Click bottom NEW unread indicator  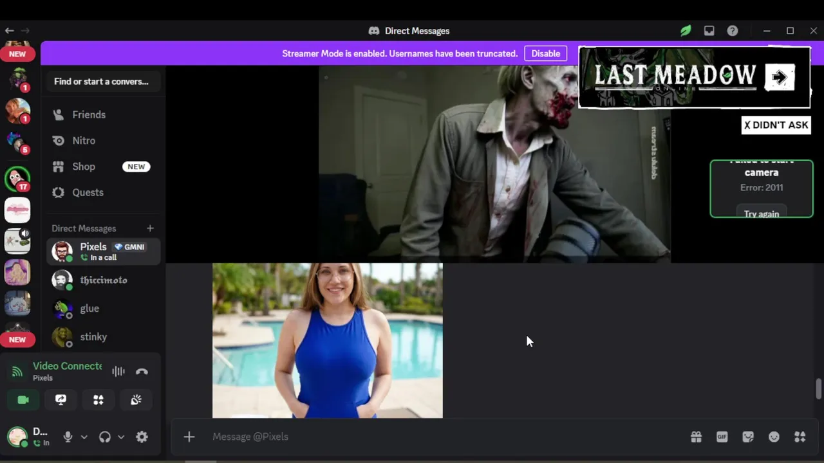(x=17, y=340)
